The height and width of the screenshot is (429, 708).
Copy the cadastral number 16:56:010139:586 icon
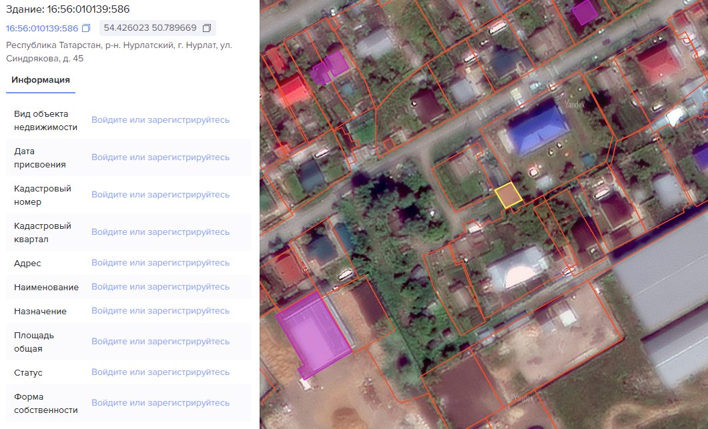point(86,28)
